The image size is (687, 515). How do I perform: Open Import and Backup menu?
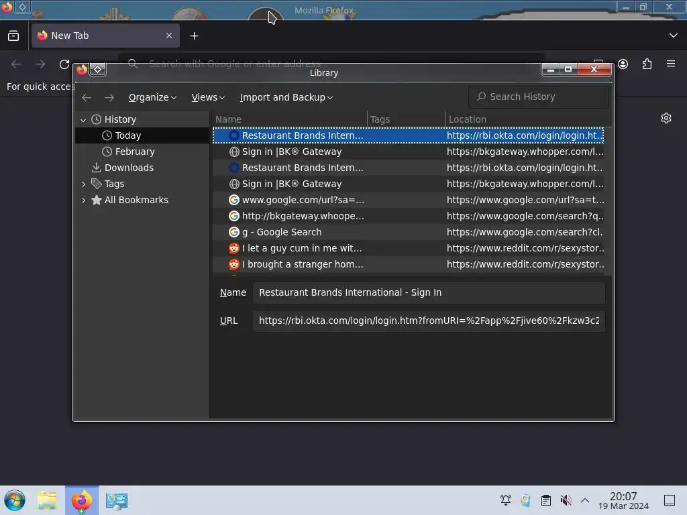tap(286, 97)
